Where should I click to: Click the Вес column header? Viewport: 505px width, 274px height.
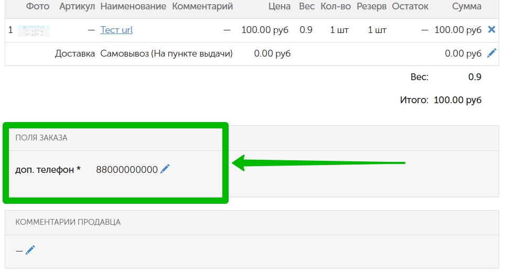pyautogui.click(x=307, y=6)
